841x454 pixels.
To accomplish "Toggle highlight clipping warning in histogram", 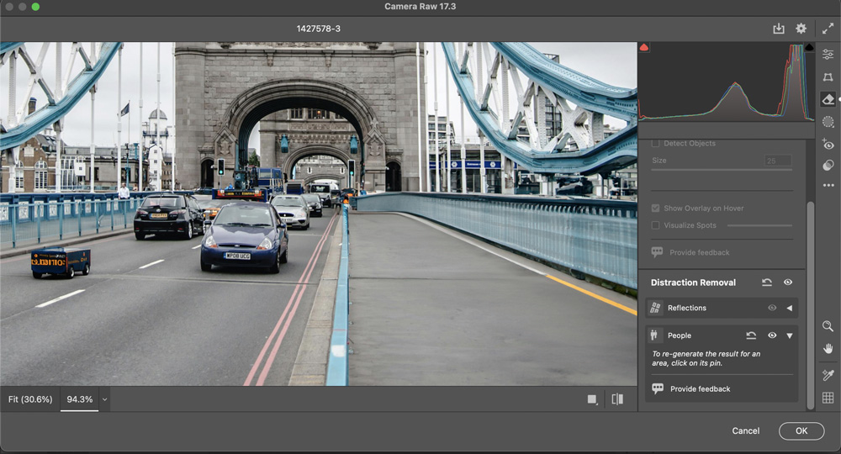I will 809,47.
